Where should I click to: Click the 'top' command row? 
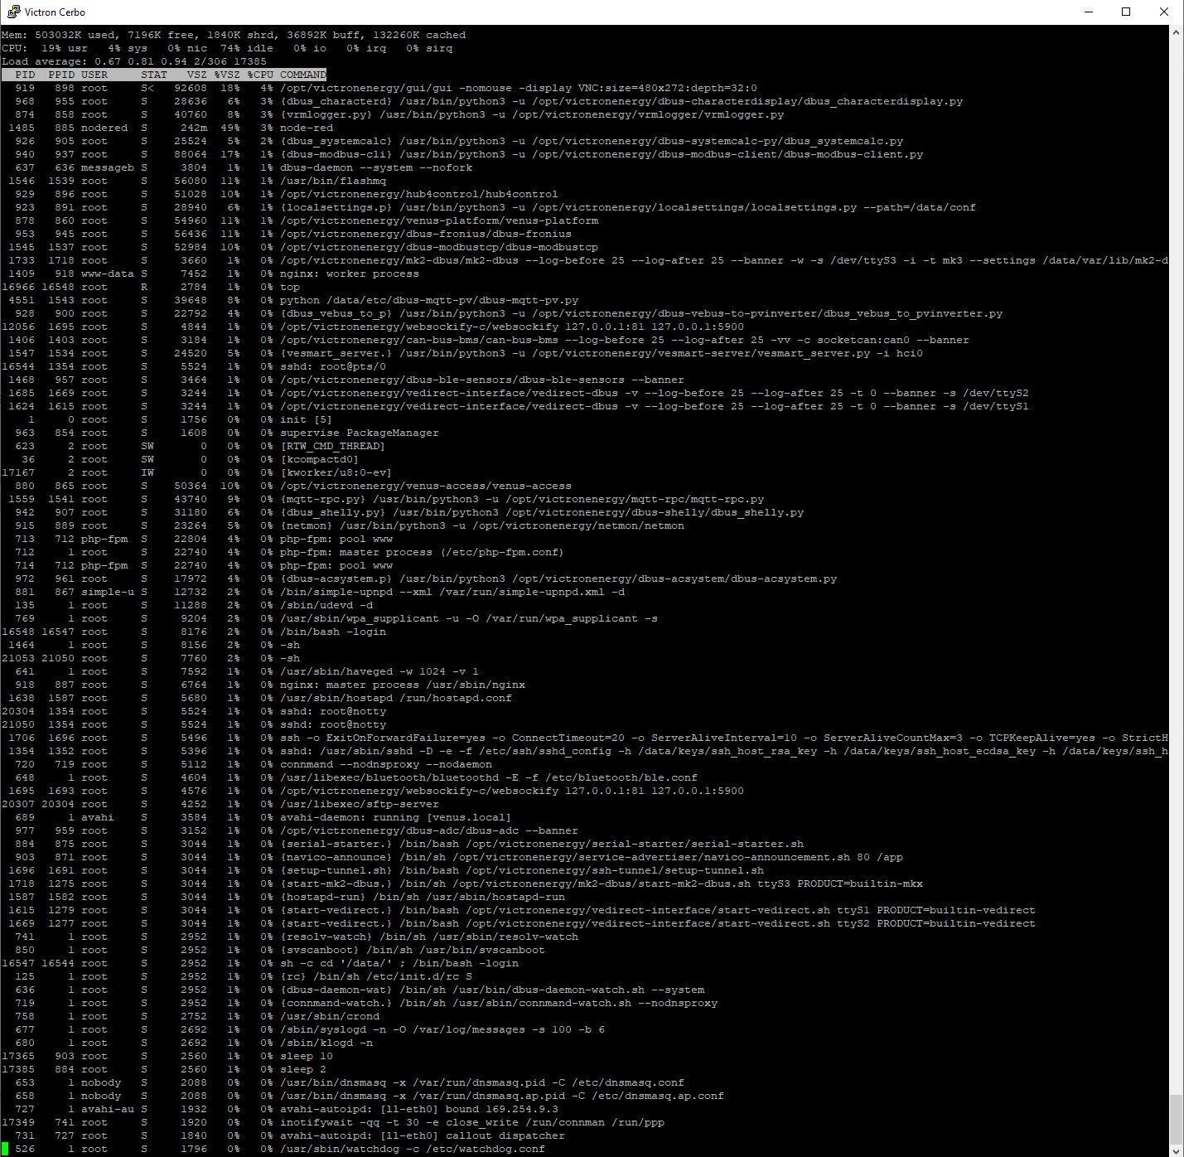point(151,287)
